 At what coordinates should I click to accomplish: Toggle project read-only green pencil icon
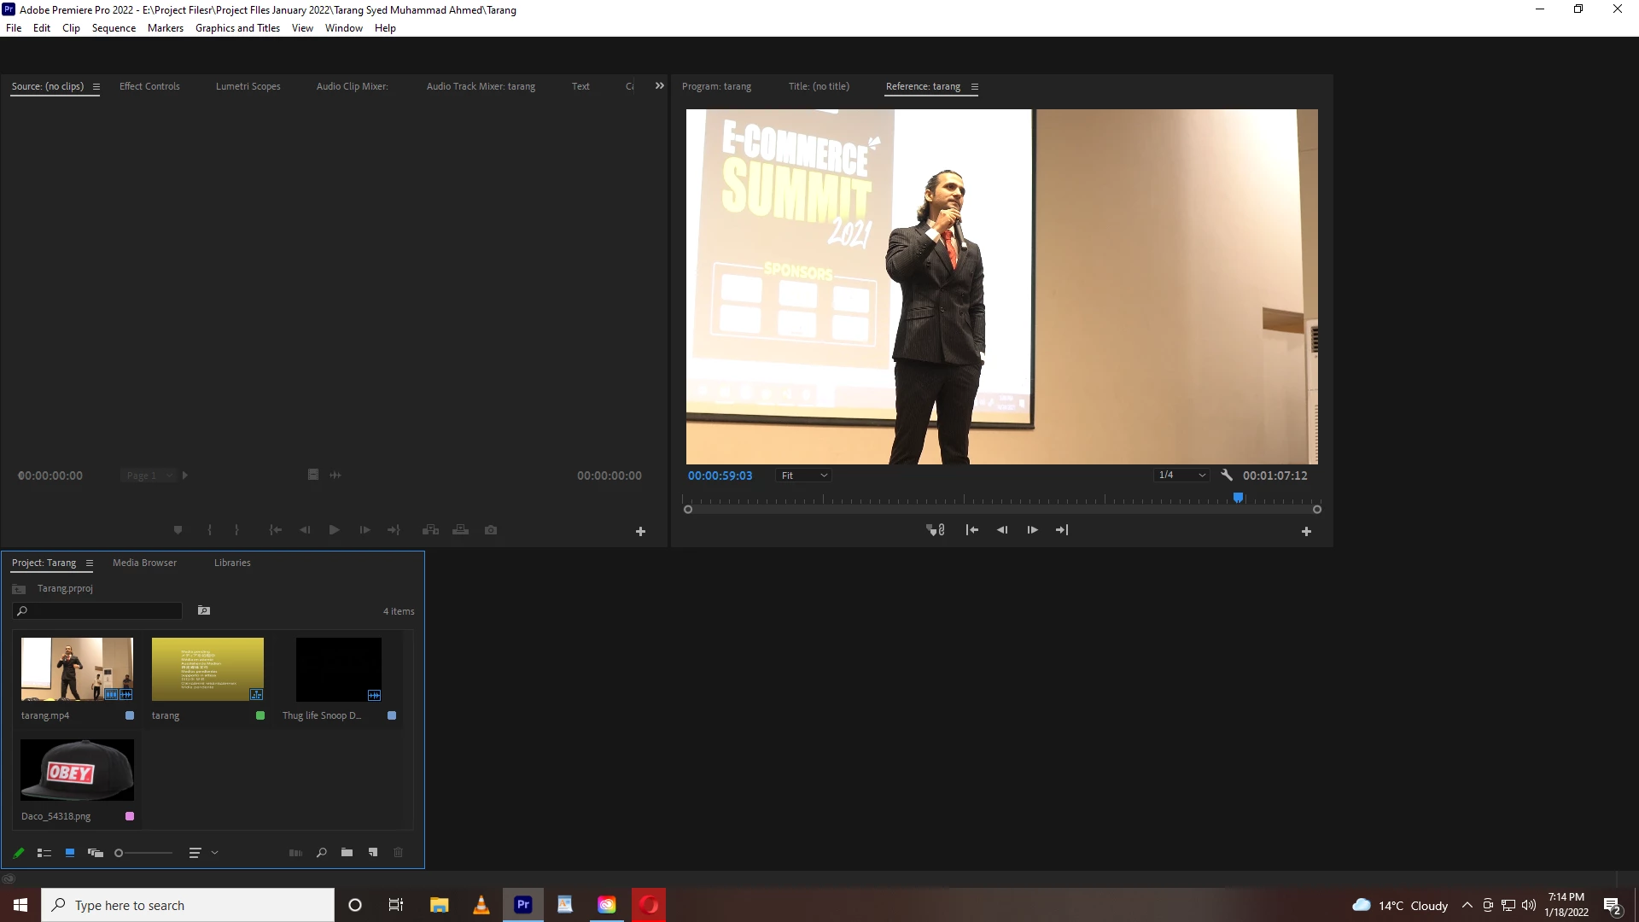pyautogui.click(x=18, y=853)
